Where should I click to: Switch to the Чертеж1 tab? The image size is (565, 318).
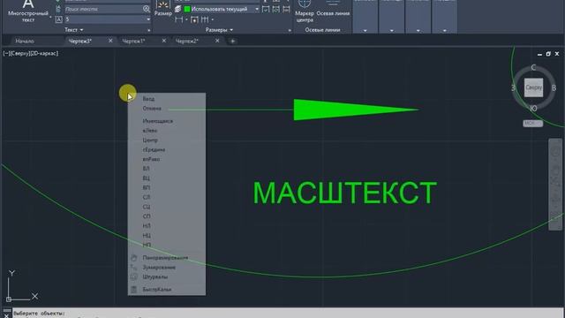(133, 42)
